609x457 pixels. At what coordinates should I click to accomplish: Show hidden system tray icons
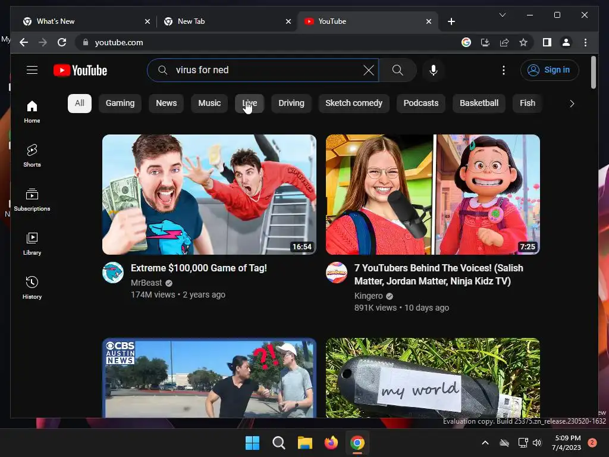pyautogui.click(x=485, y=443)
